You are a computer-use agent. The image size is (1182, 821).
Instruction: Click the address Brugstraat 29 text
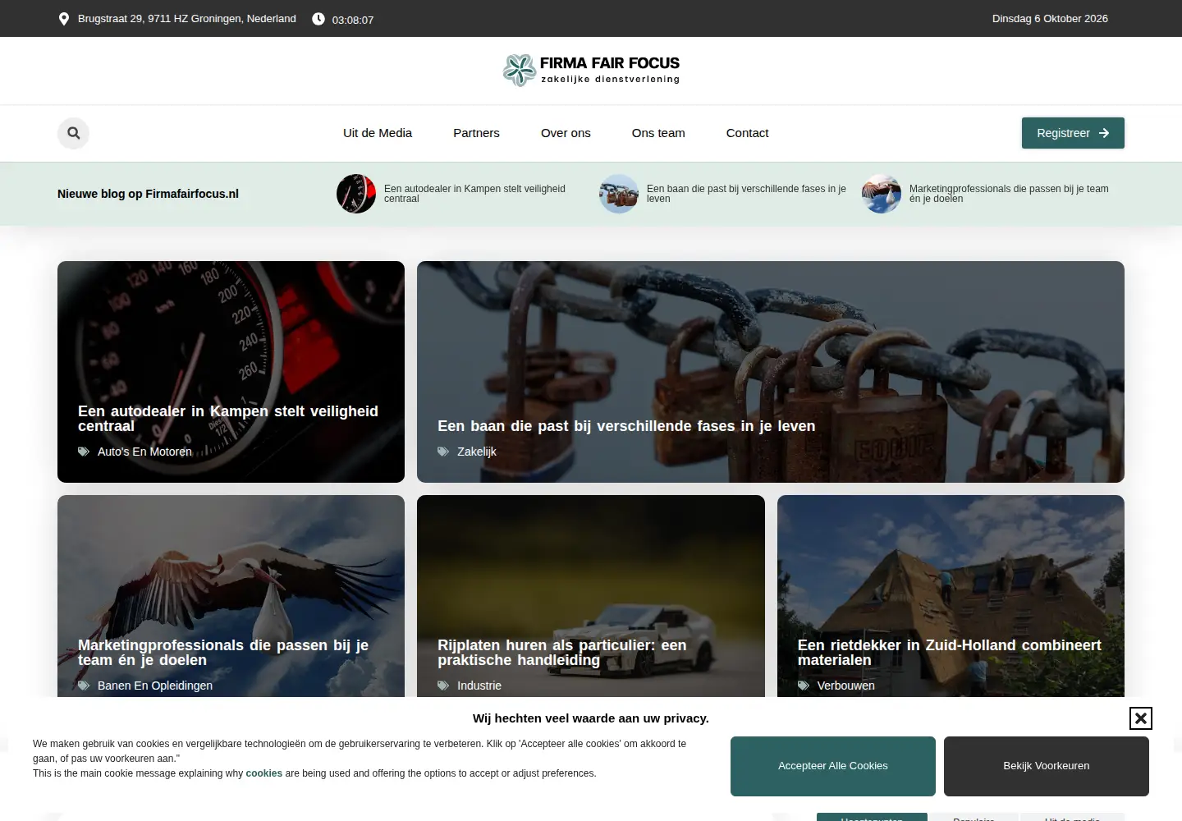(x=187, y=19)
